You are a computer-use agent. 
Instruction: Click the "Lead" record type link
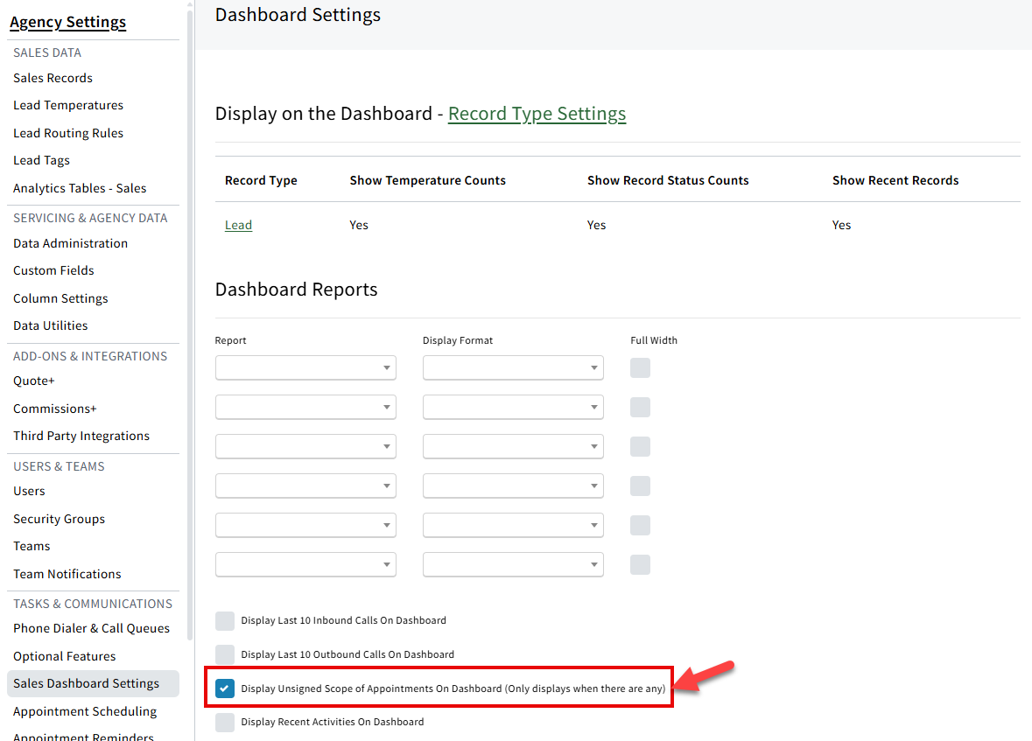[238, 225]
